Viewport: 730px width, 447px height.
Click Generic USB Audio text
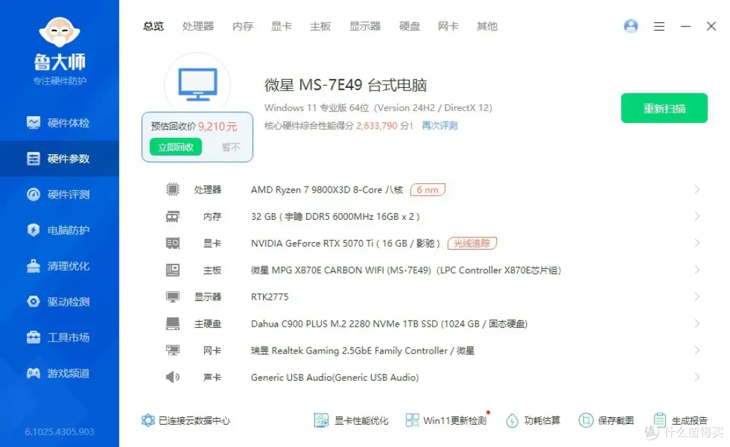point(335,377)
